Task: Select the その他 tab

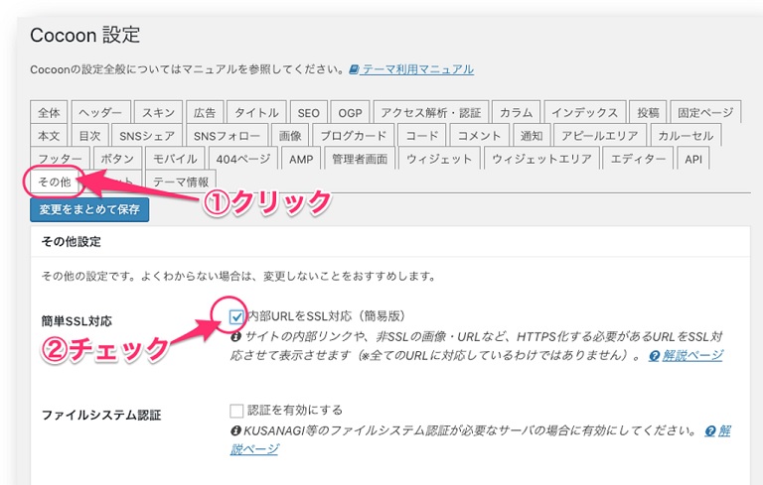Action: pos(55,182)
